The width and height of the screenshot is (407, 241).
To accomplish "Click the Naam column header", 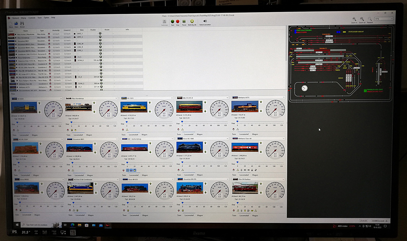I will click(26, 31).
